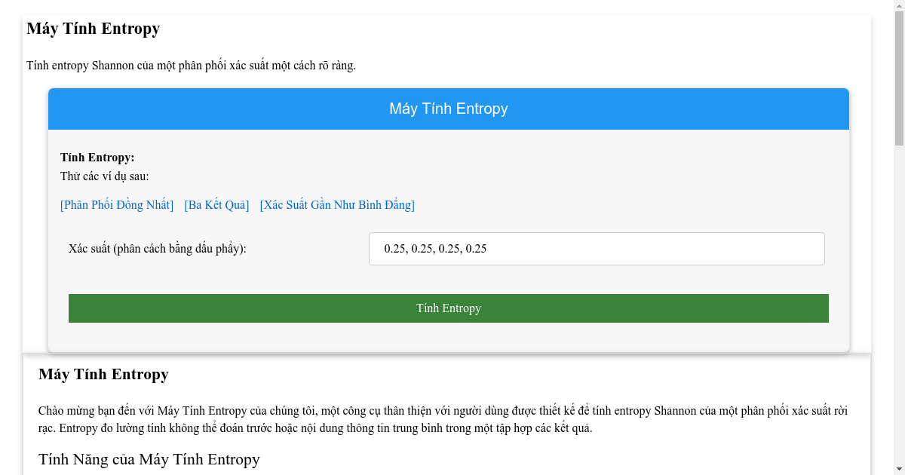Click the Tính Entropy: bold label
905x475 pixels.
(97, 158)
